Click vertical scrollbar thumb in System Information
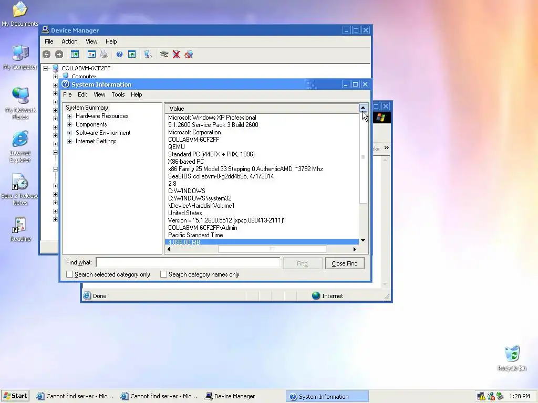This screenshot has height=403, width=538. click(363, 157)
